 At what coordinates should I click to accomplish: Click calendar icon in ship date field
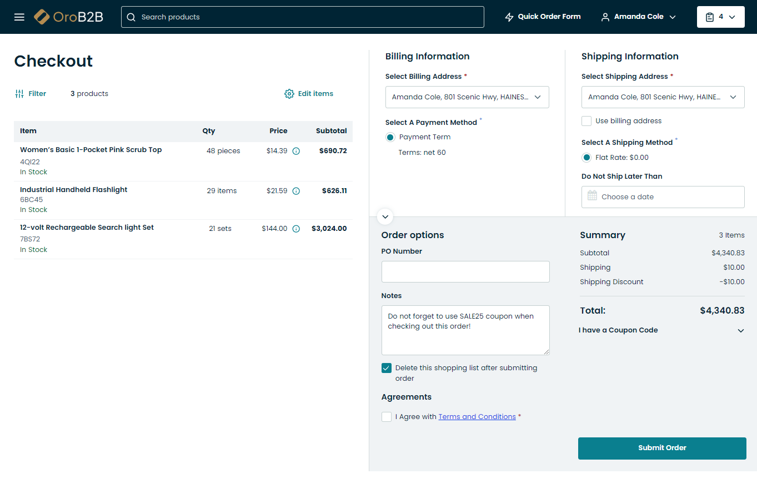[593, 196]
